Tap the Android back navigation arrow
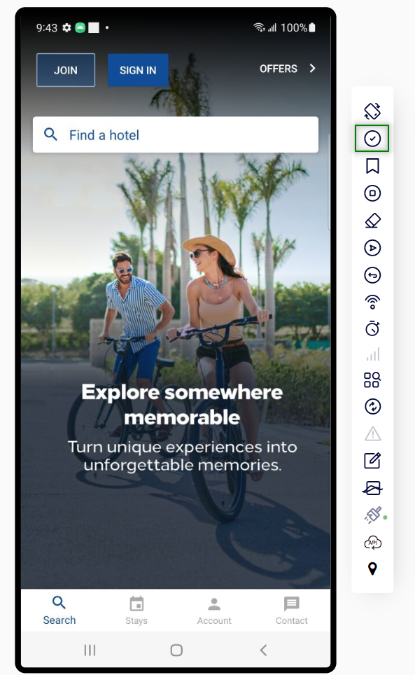This screenshot has width=415, height=675. point(263,650)
